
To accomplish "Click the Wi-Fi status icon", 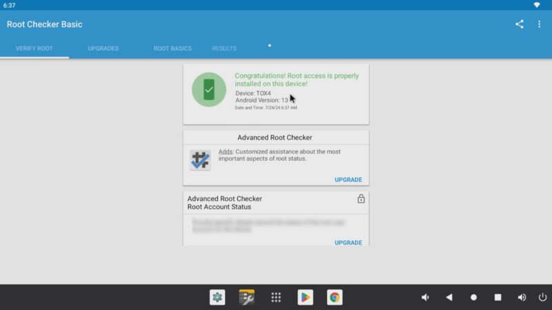I will tap(537, 5).
